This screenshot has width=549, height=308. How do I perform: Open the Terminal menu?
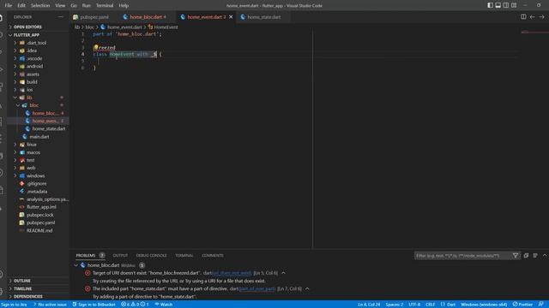click(105, 5)
